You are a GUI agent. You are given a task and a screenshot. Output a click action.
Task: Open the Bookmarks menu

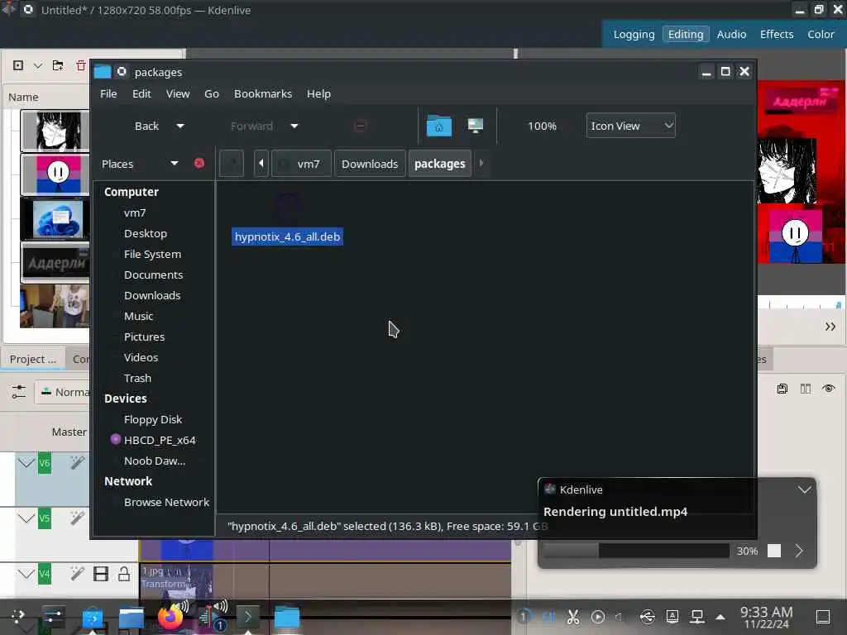263,93
